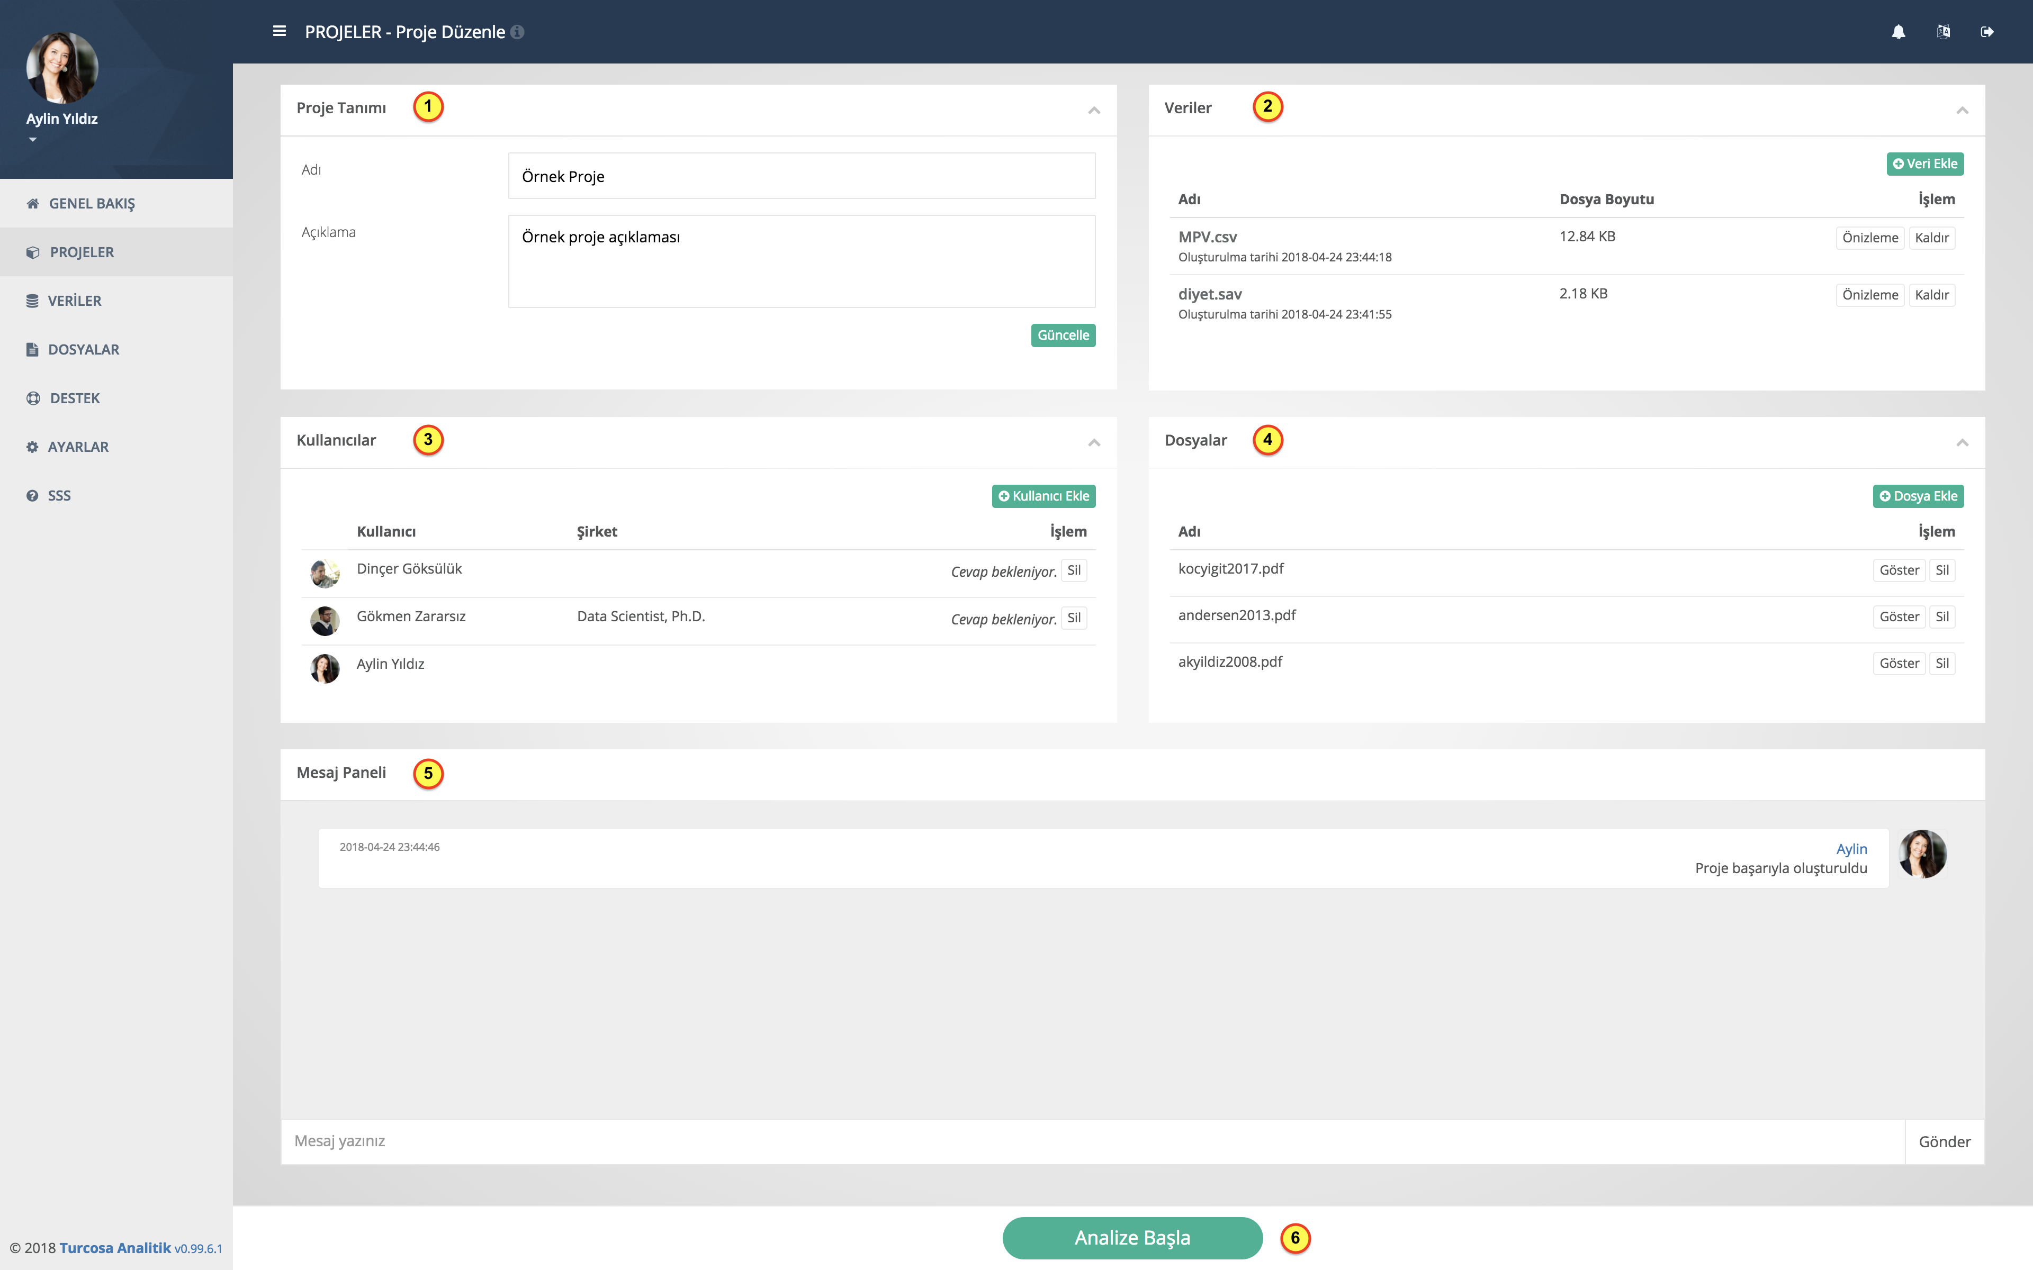Click the Açıklama description text area
Image resolution: width=2033 pixels, height=1270 pixels.
pyautogui.click(x=802, y=261)
